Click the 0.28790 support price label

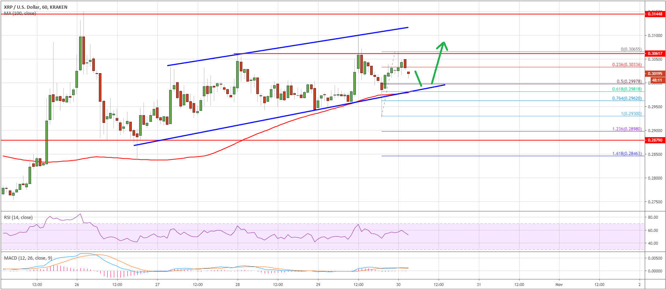[655, 140]
